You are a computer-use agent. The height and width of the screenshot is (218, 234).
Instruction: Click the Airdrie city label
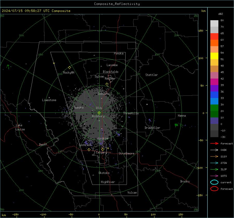click(102, 138)
